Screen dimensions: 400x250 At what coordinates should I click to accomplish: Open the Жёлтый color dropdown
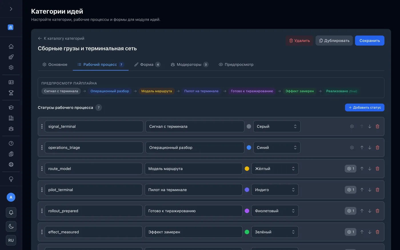click(275, 169)
